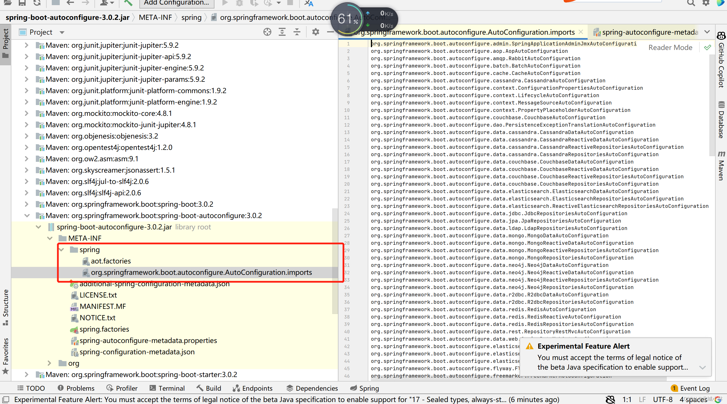
Task: Expand Maven: org.mockito:mockito-core:4.8.1
Action: pos(27,113)
